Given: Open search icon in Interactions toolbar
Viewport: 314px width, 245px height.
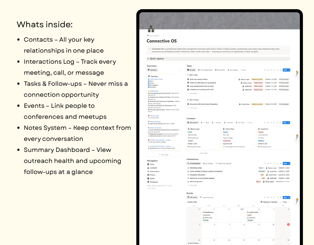Looking at the screenshot, I should pyautogui.click(x=274, y=164).
